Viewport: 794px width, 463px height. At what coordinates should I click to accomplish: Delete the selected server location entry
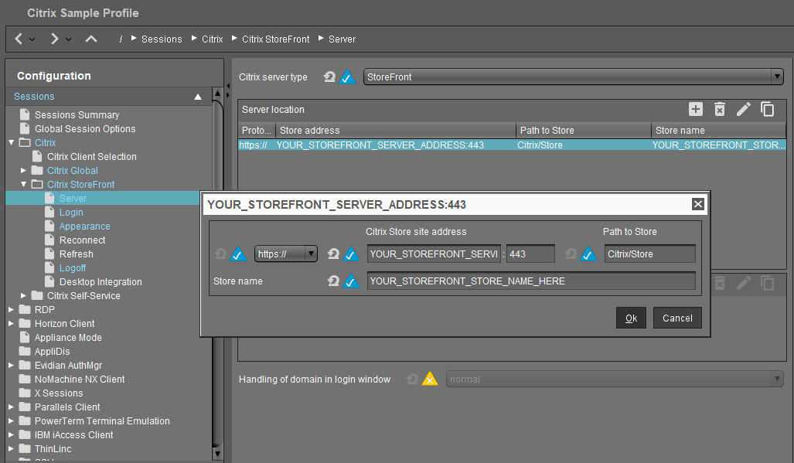click(x=720, y=109)
